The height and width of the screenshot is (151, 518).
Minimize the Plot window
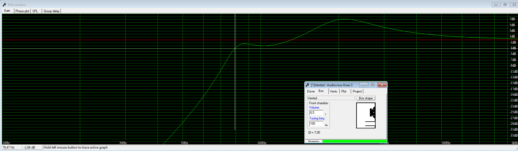click(496, 5)
